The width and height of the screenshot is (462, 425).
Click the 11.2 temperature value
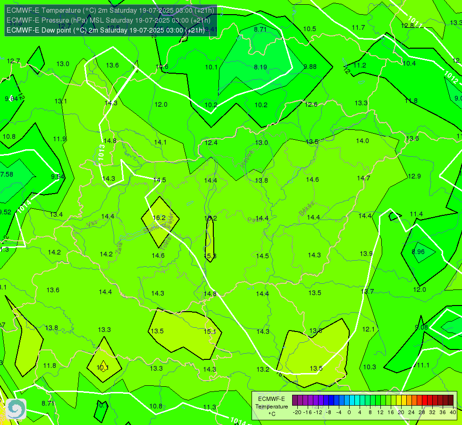click(360, 66)
